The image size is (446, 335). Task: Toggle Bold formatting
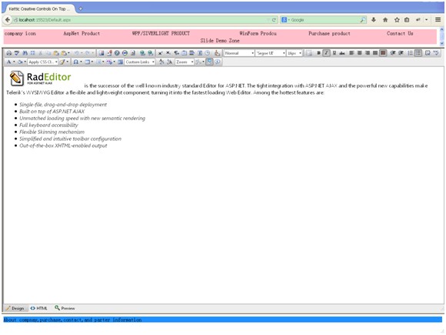pyautogui.click(x=318, y=53)
